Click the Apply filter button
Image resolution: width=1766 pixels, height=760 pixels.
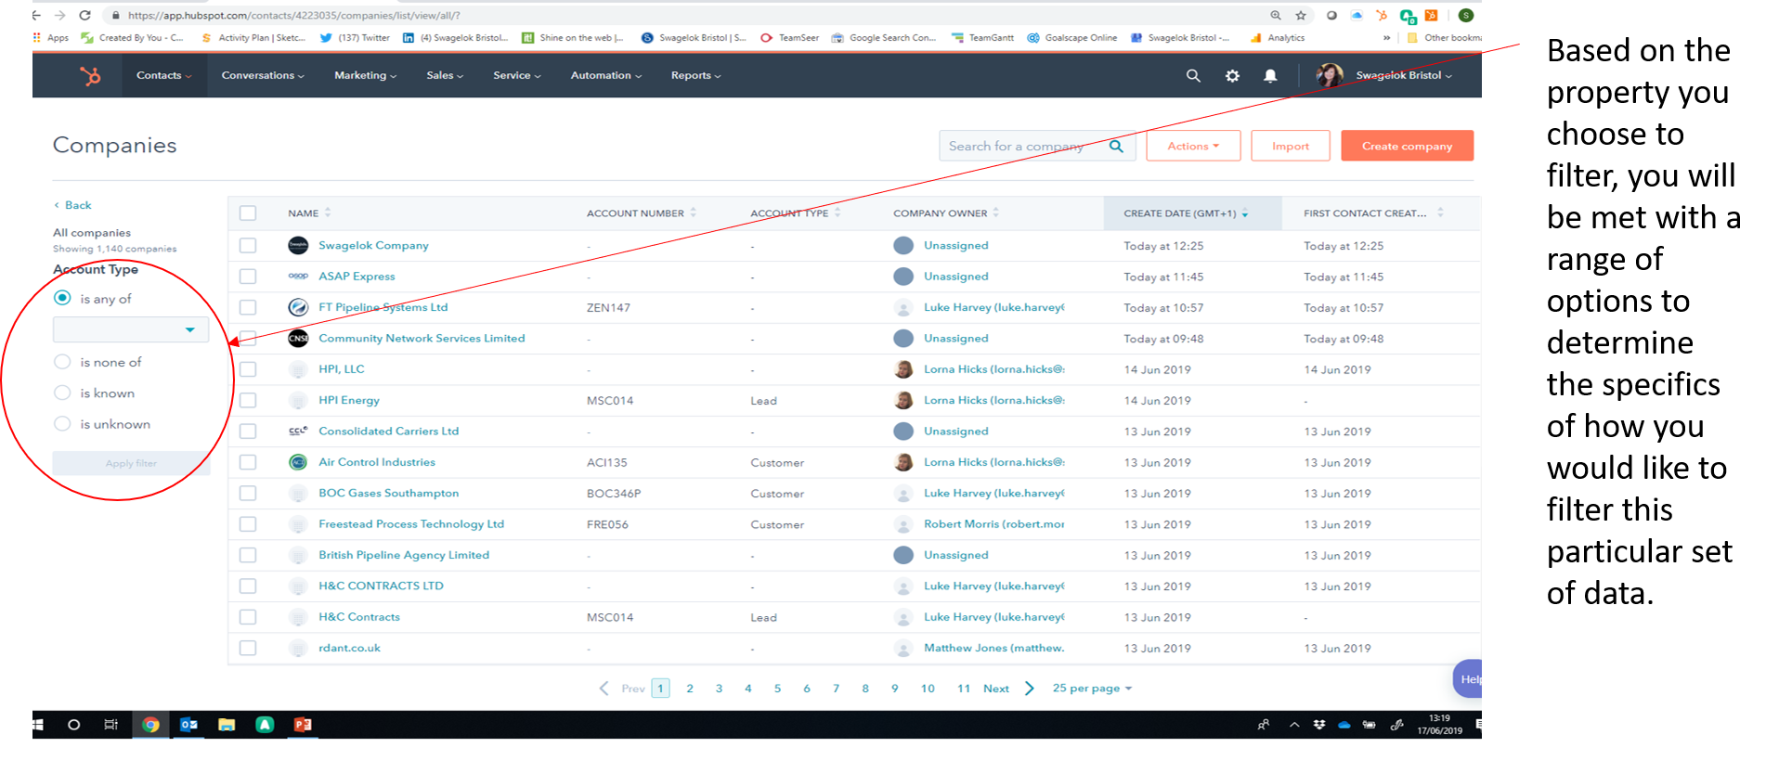131,463
